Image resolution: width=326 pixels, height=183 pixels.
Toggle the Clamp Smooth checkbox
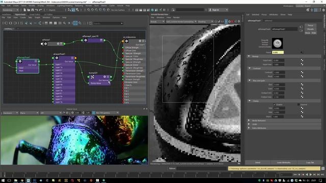pos(298,105)
